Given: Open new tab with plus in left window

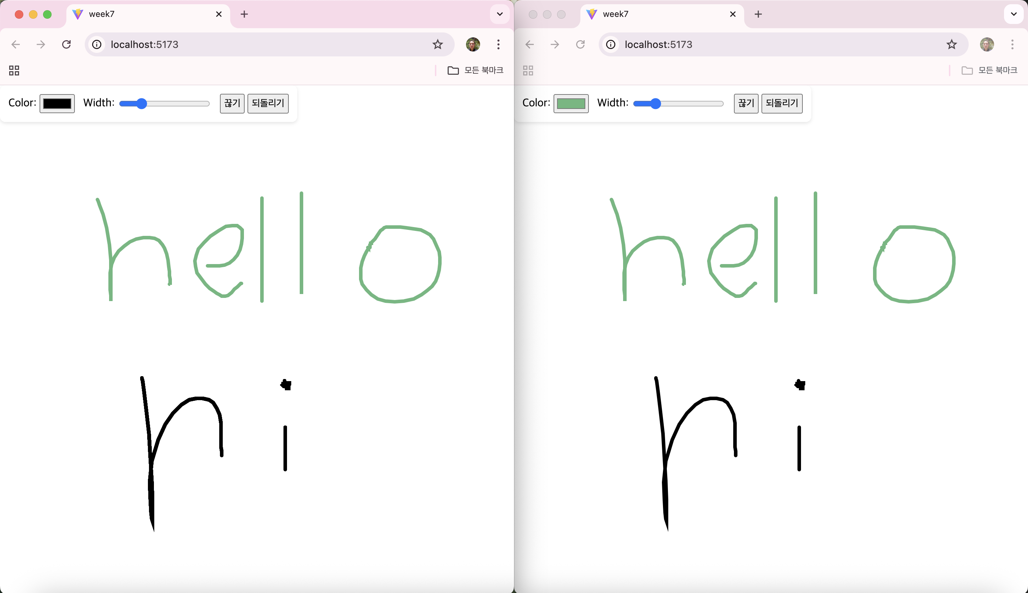Looking at the screenshot, I should coord(244,14).
